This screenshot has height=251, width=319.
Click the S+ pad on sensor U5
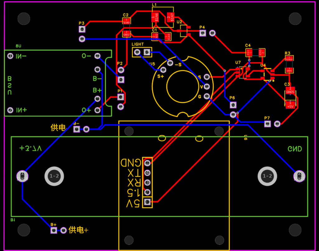coord(163,70)
